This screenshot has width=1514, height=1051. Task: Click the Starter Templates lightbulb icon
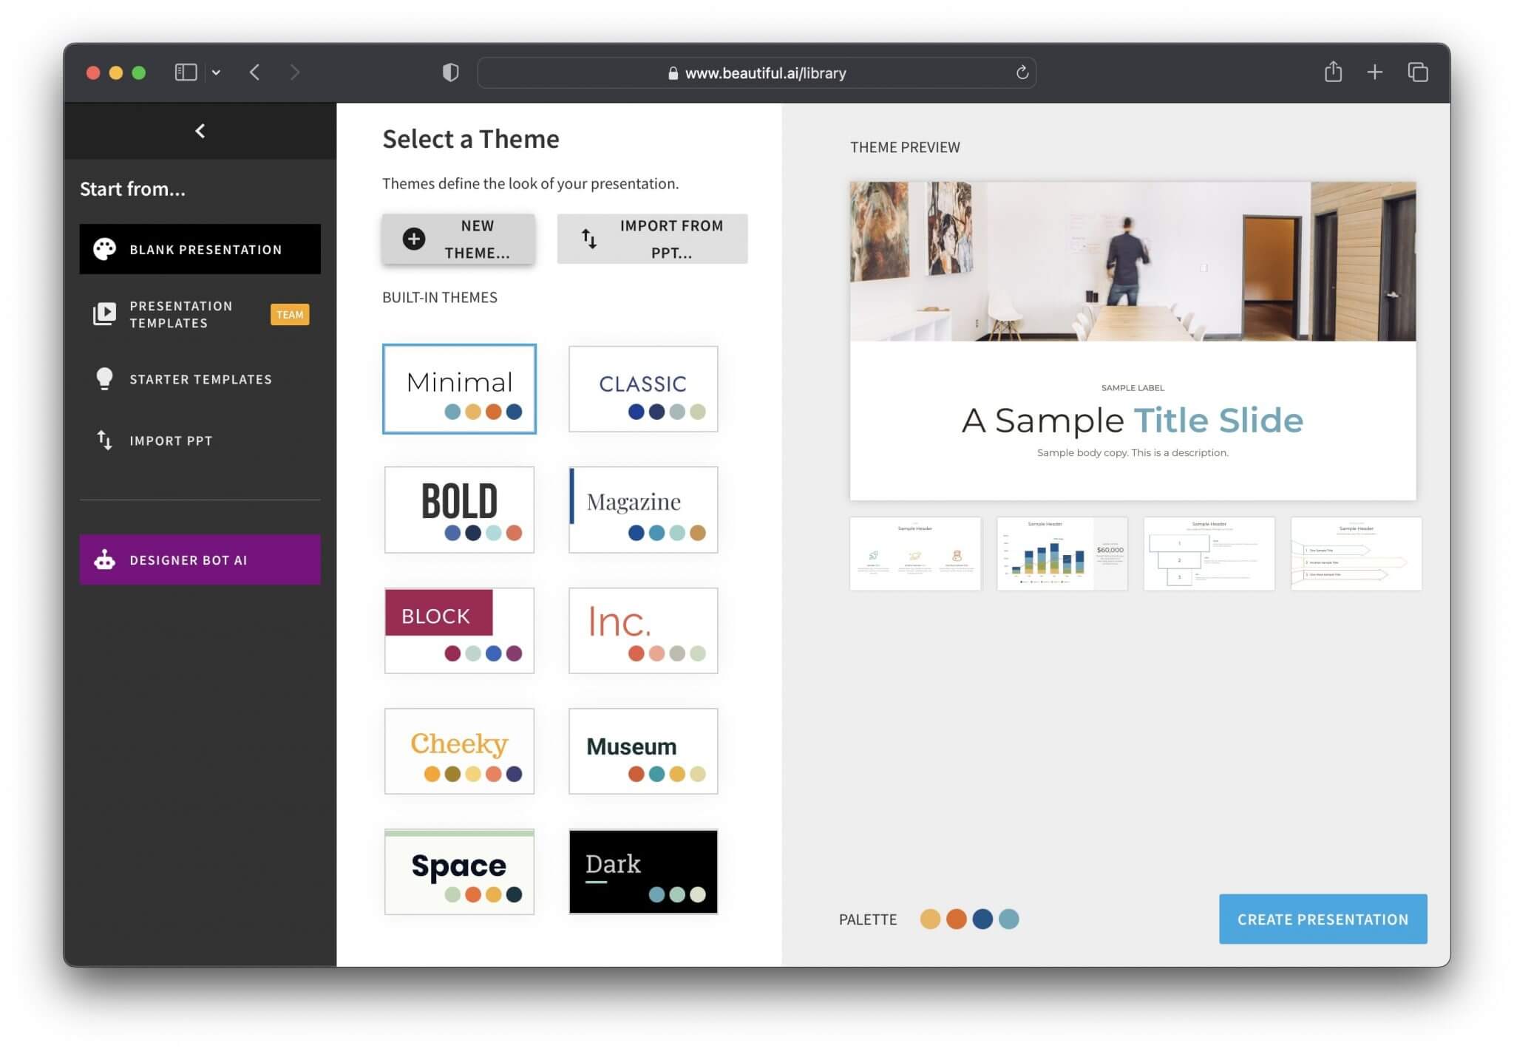(104, 378)
